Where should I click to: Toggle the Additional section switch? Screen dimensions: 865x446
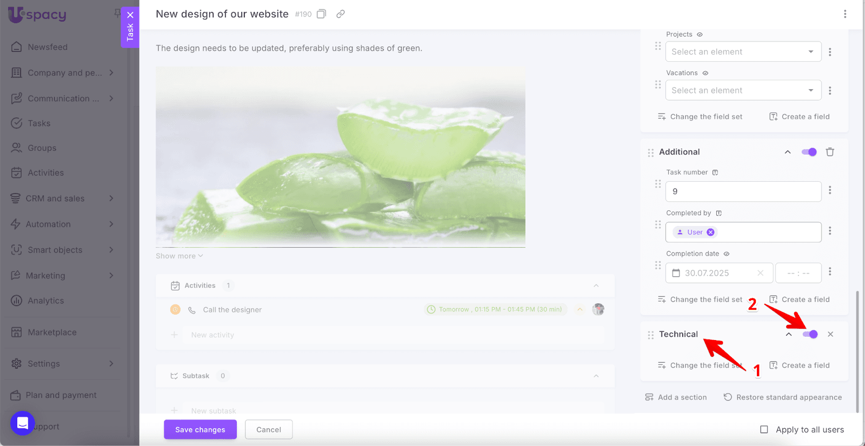pyautogui.click(x=809, y=152)
